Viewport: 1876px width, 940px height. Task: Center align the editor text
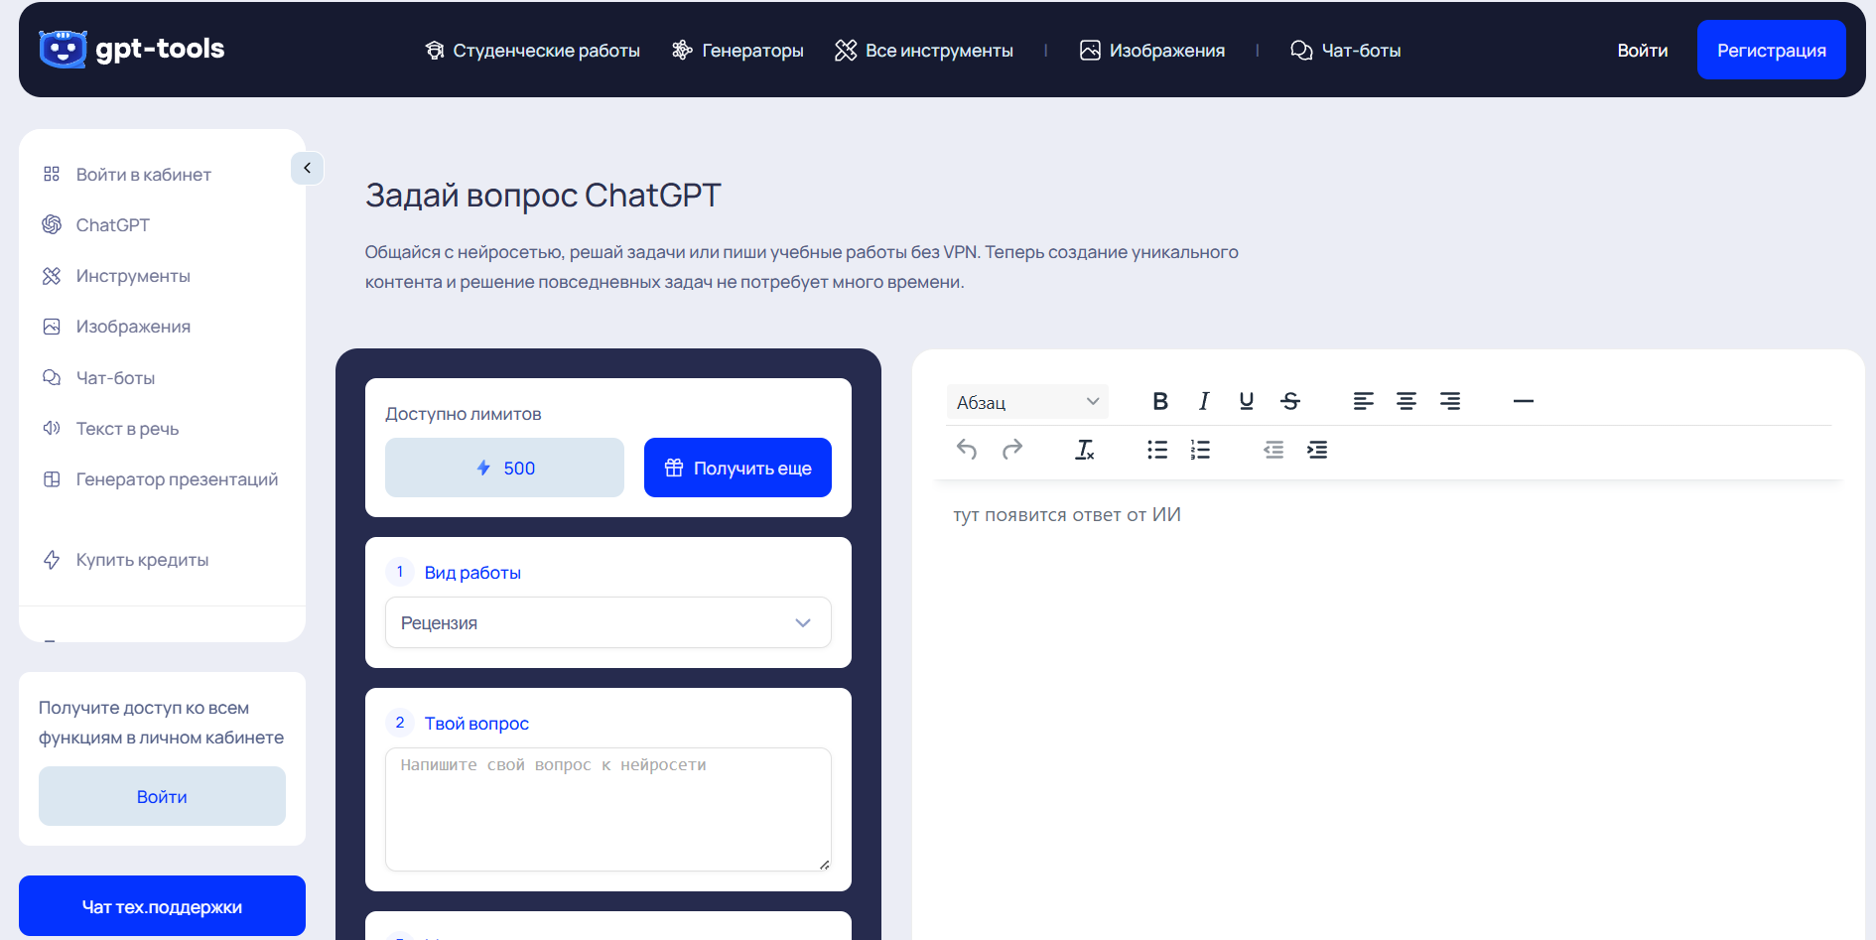click(x=1407, y=401)
